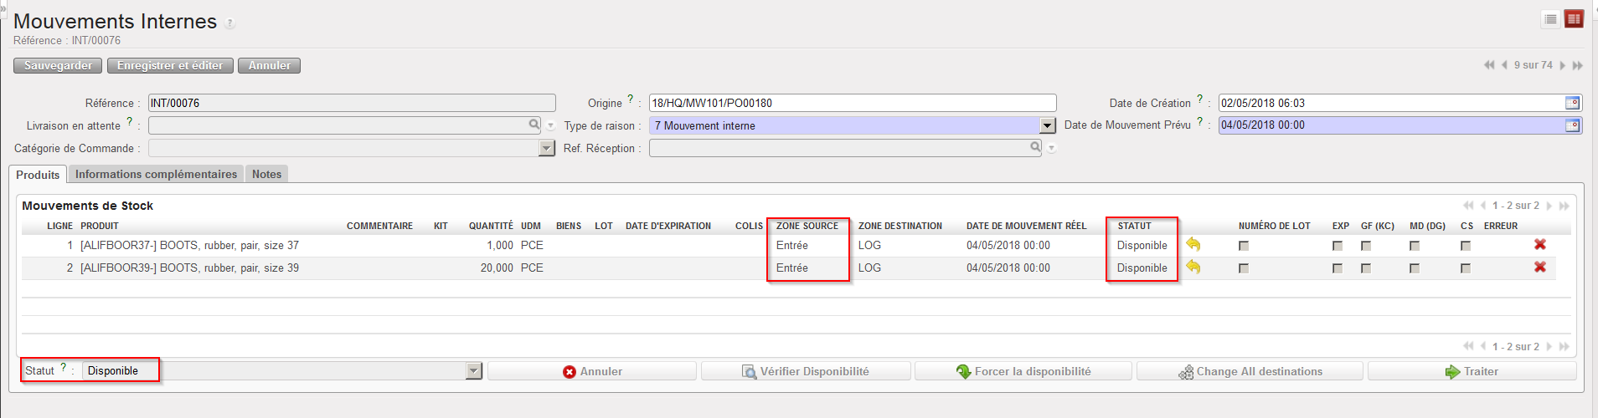1598x418 pixels.
Task: Switch to form view icon at top right
Action: [1574, 19]
